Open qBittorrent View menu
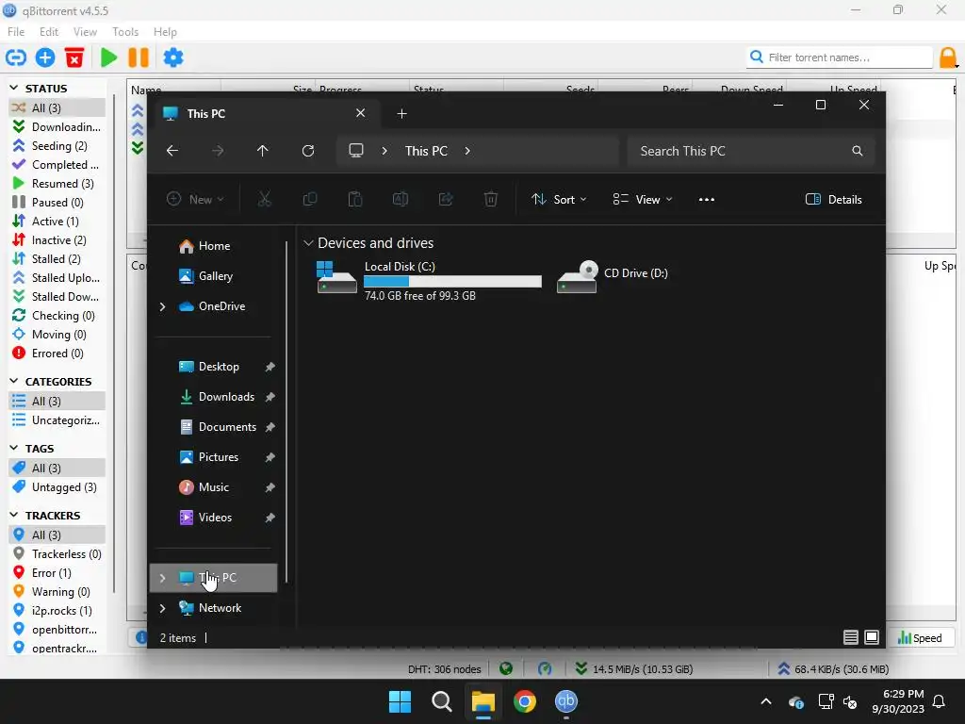The image size is (965, 724). [x=85, y=32]
